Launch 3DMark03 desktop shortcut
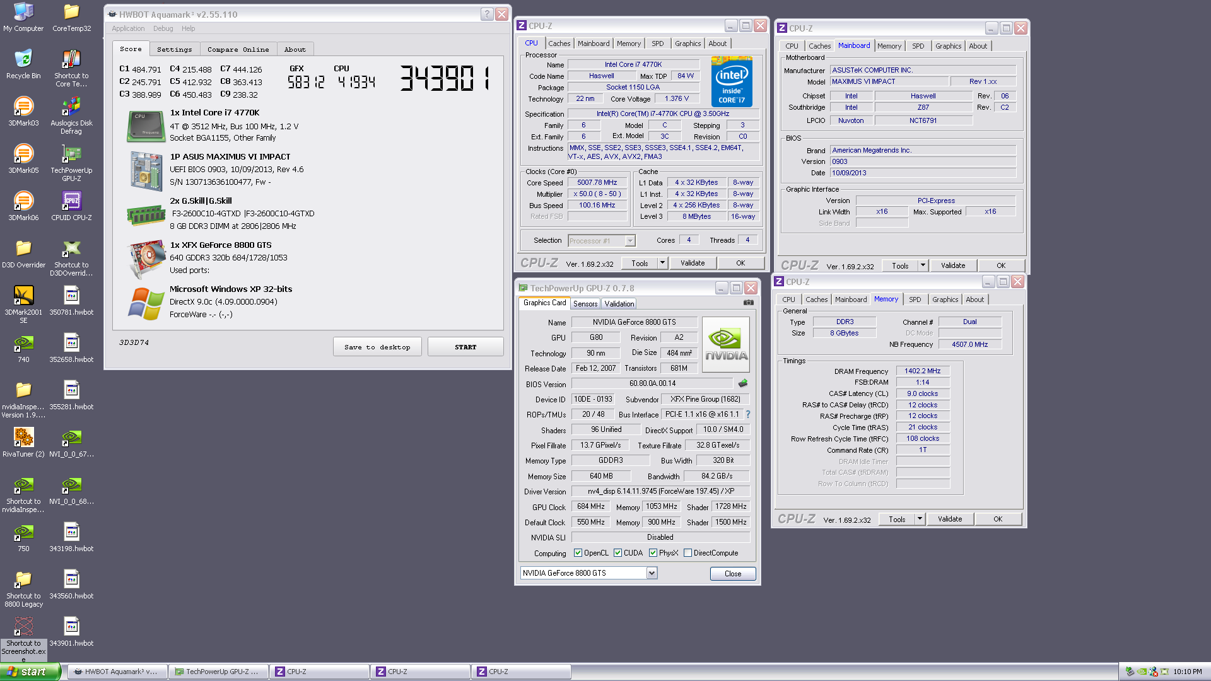This screenshot has width=1211, height=681. (23, 111)
